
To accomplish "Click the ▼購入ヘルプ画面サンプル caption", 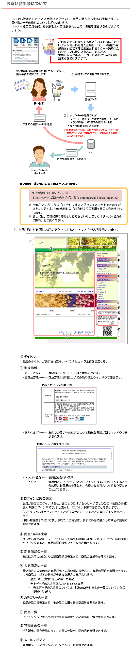I will point(53,444).
